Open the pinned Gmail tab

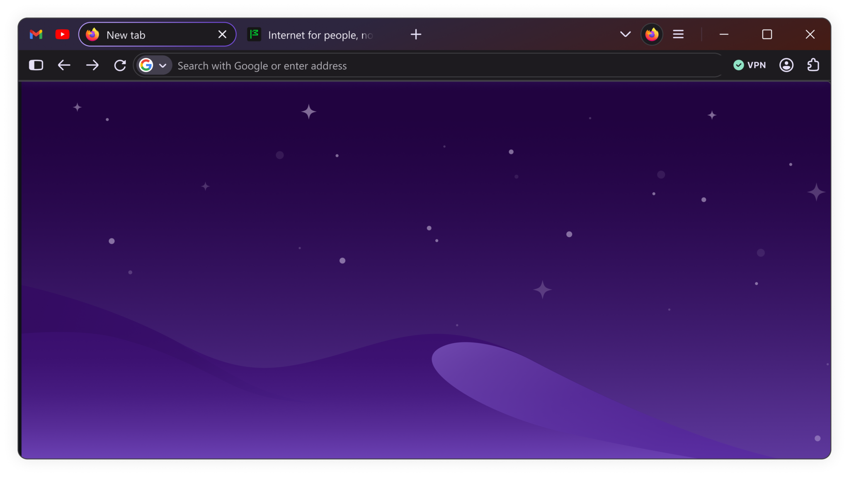coord(36,34)
